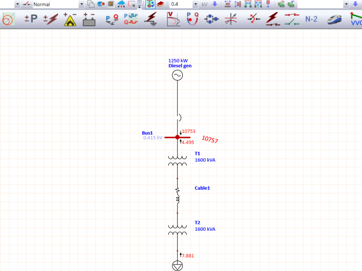Click the Bus1 label on the diagram
This screenshot has height=271, width=362.
147,133
